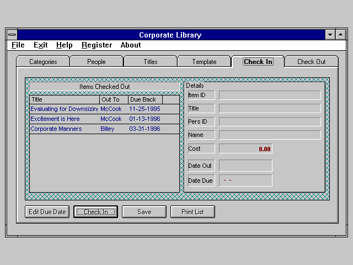Screen dimensions: 353x265
Task: Click the Date Due field
Action: [x=245, y=181]
